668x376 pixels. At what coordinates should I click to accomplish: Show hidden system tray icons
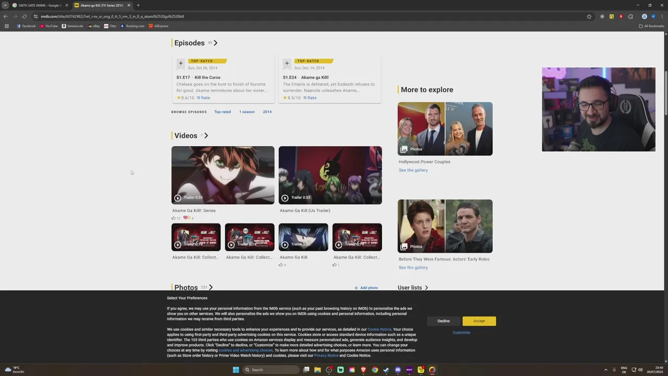point(606,370)
